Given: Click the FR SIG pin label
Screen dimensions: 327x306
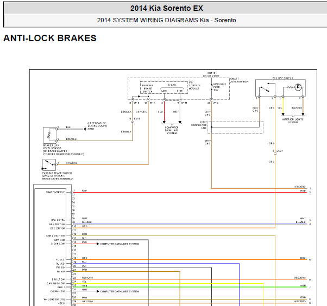Looking at the screenshot, I should point(61,272).
